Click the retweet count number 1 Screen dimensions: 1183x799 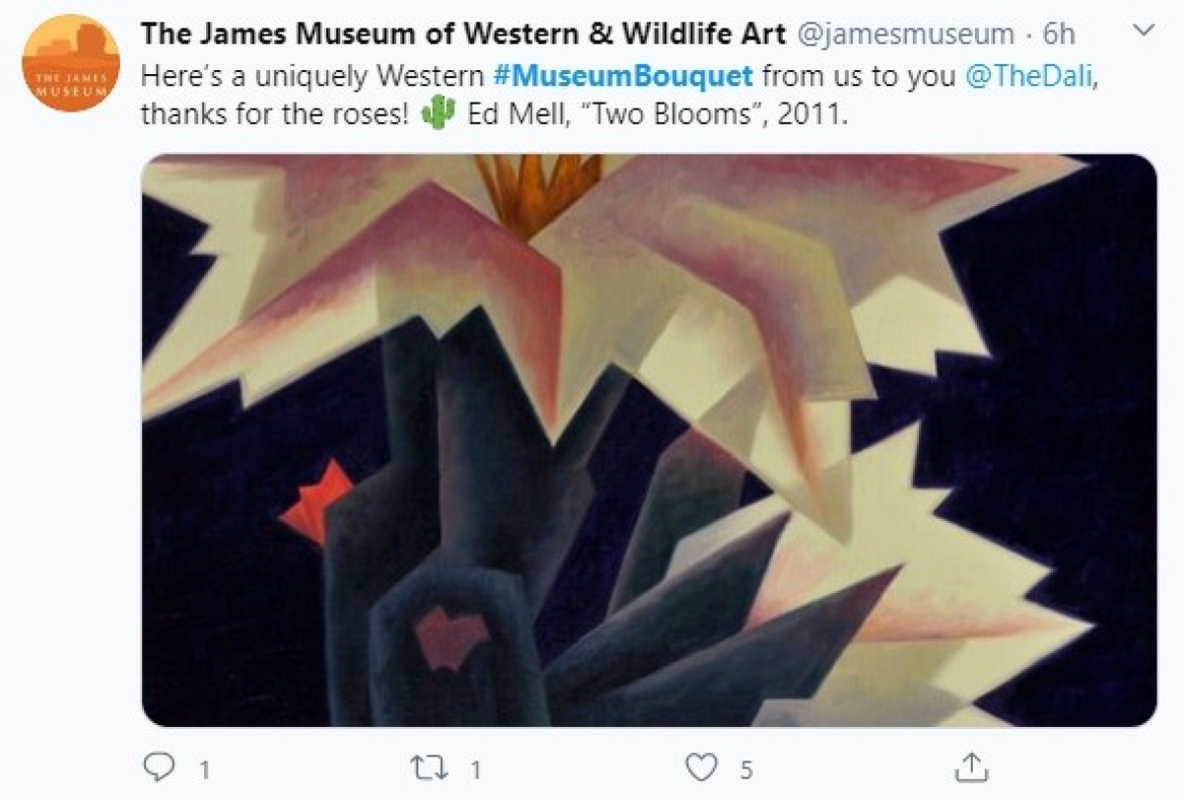[476, 768]
